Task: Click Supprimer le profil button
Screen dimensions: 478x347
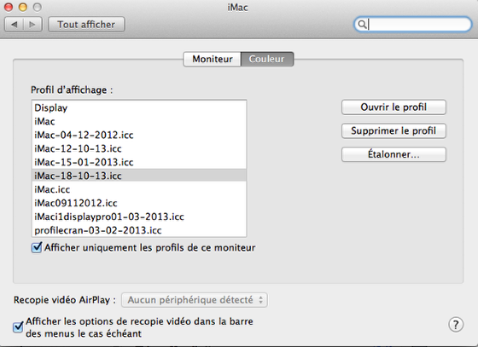Action: click(393, 131)
